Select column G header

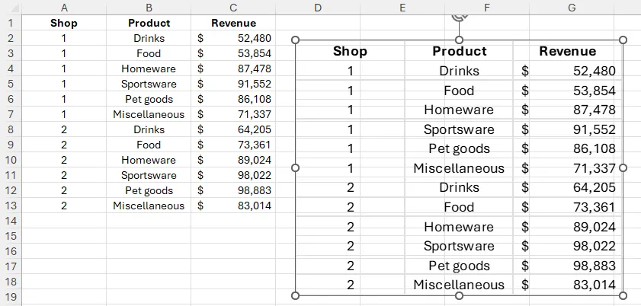click(x=572, y=8)
